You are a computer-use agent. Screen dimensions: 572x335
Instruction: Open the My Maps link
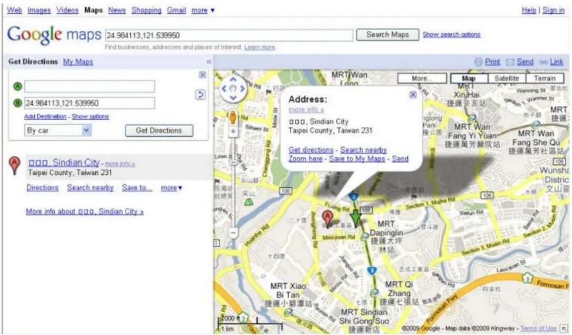pyautogui.click(x=78, y=61)
